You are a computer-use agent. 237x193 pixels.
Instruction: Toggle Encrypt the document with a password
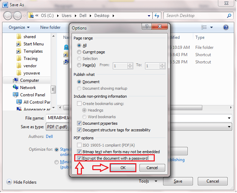click(79, 158)
